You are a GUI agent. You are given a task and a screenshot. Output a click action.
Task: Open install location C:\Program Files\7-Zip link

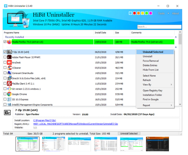[x=44, y=120]
